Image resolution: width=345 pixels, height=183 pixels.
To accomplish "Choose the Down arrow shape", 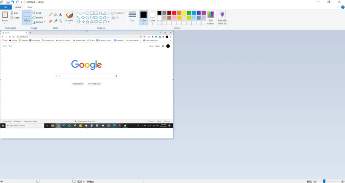I will coord(79,22).
